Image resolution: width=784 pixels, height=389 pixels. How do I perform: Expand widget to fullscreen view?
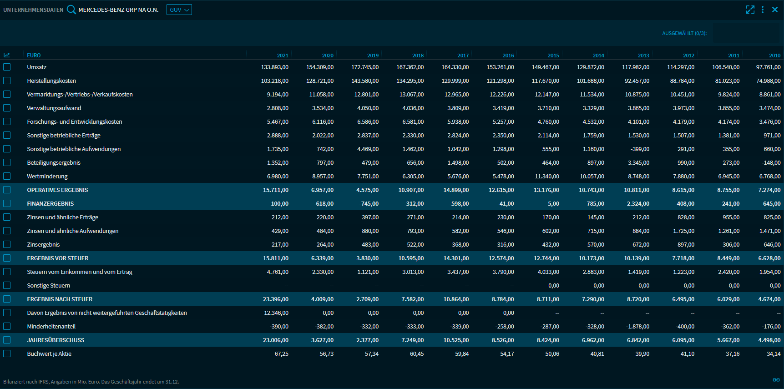click(x=750, y=10)
